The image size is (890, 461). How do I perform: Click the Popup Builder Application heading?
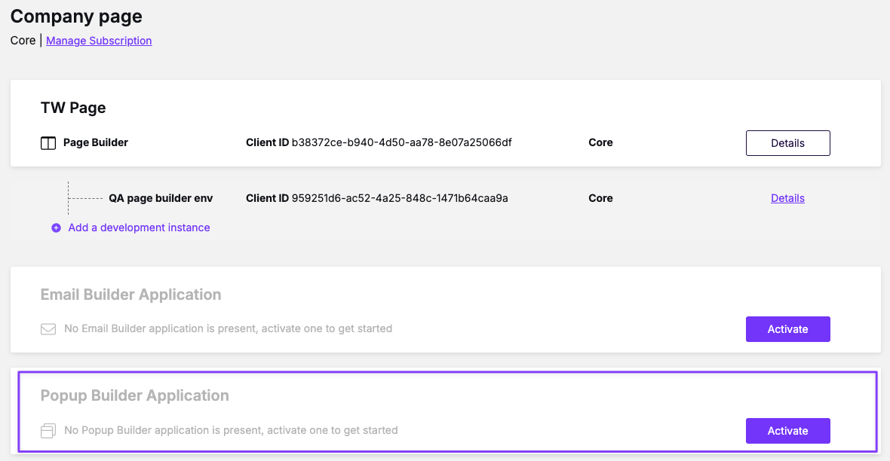pos(134,395)
